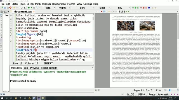Image resolution: width=179 pixels, height=100 pixels.
Task: Click the View PDF magnifier icon
Action: (x=37, y=8)
